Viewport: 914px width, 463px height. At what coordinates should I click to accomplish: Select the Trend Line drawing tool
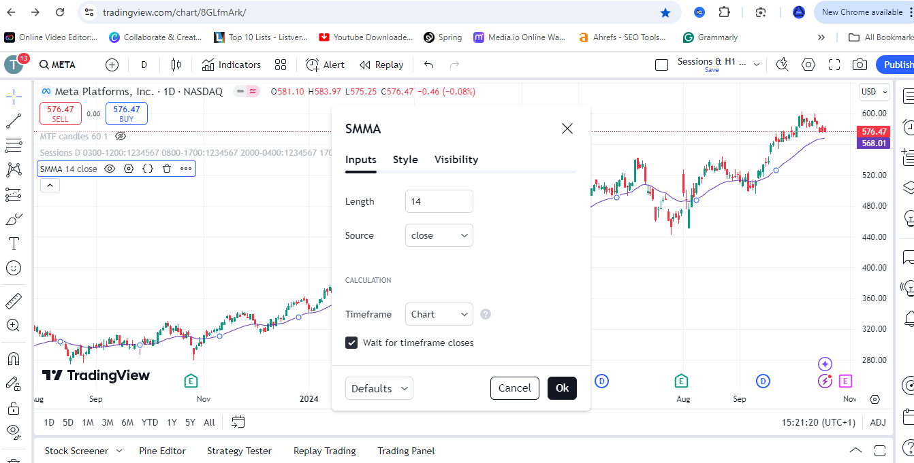pyautogui.click(x=14, y=121)
